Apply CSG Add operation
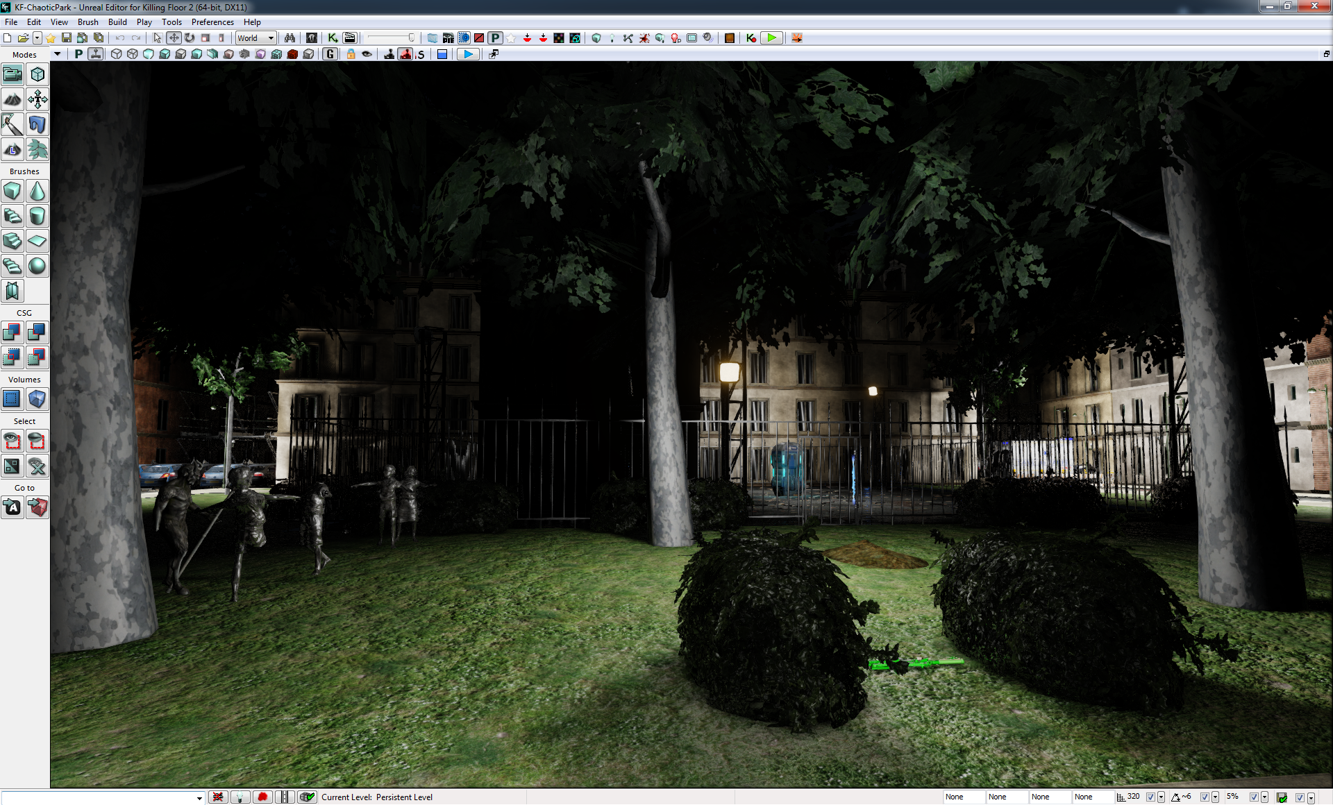This screenshot has width=1333, height=805. pyautogui.click(x=12, y=332)
